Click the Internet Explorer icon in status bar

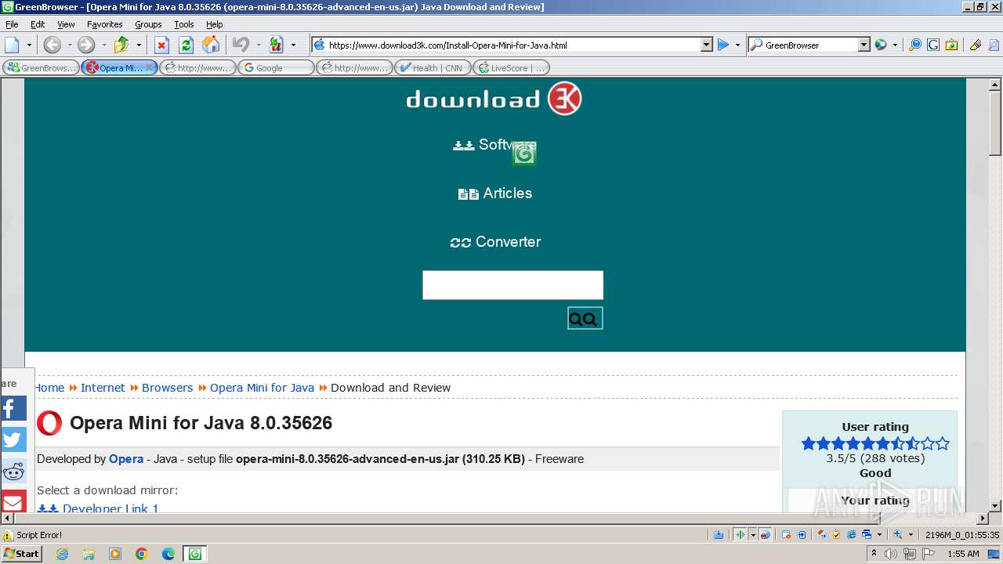pos(852,535)
